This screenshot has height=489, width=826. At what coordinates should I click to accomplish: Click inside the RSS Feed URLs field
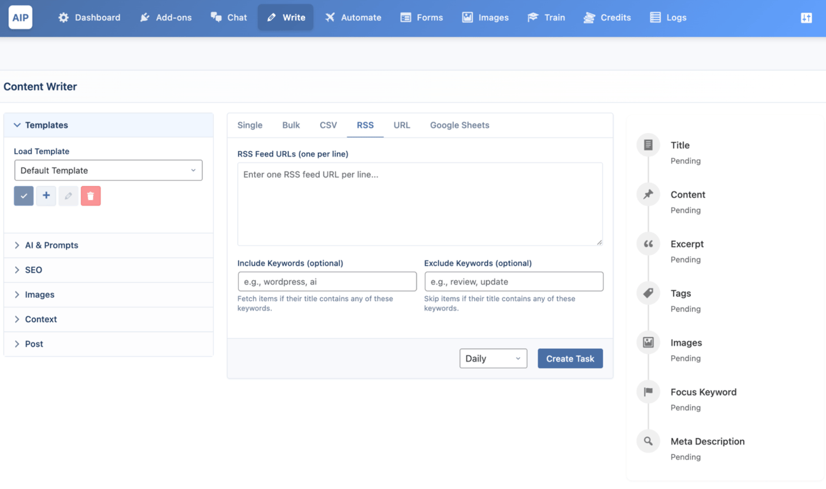(x=420, y=204)
